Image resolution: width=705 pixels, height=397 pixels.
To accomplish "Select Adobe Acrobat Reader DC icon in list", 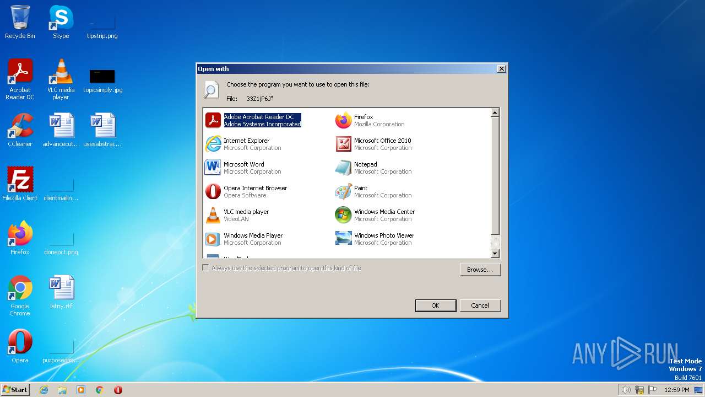I will pos(213,120).
